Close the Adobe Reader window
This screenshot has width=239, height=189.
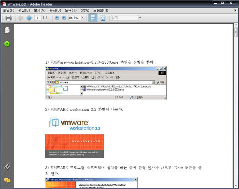(231, 3)
